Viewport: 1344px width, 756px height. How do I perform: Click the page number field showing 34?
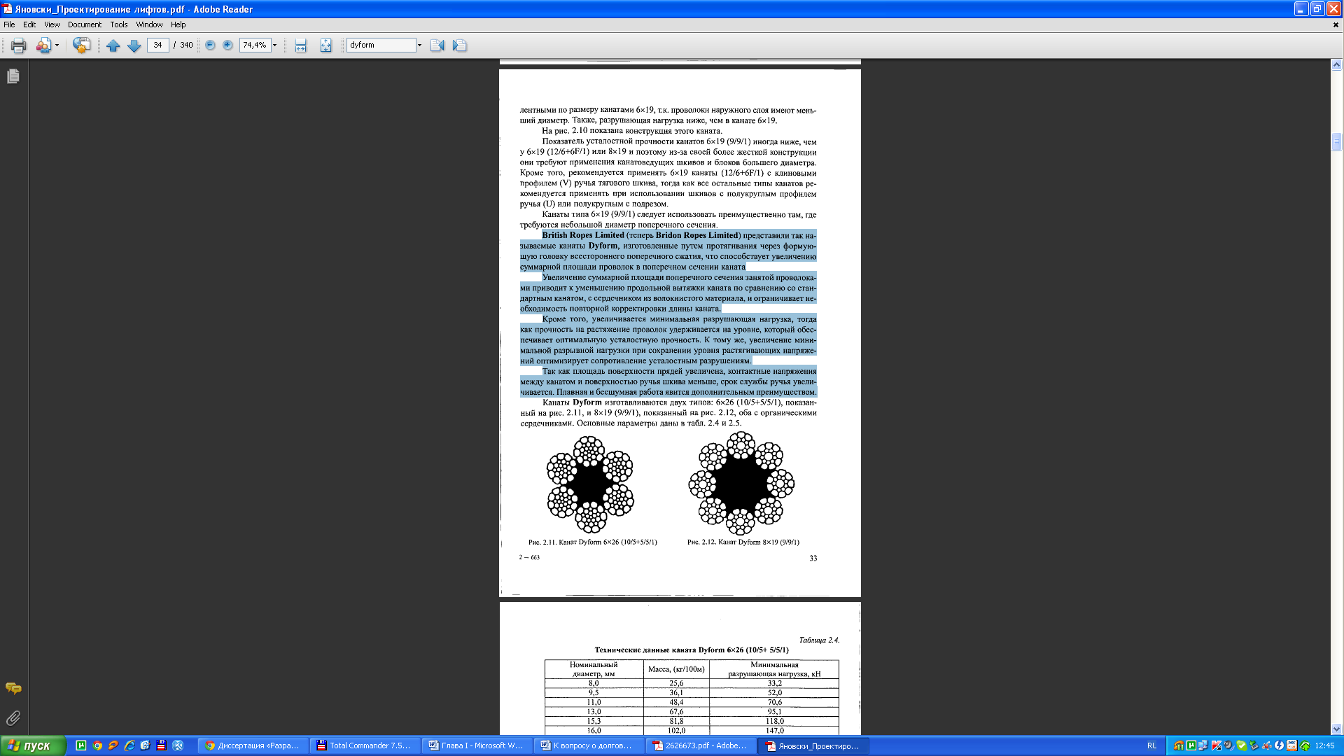tap(158, 45)
